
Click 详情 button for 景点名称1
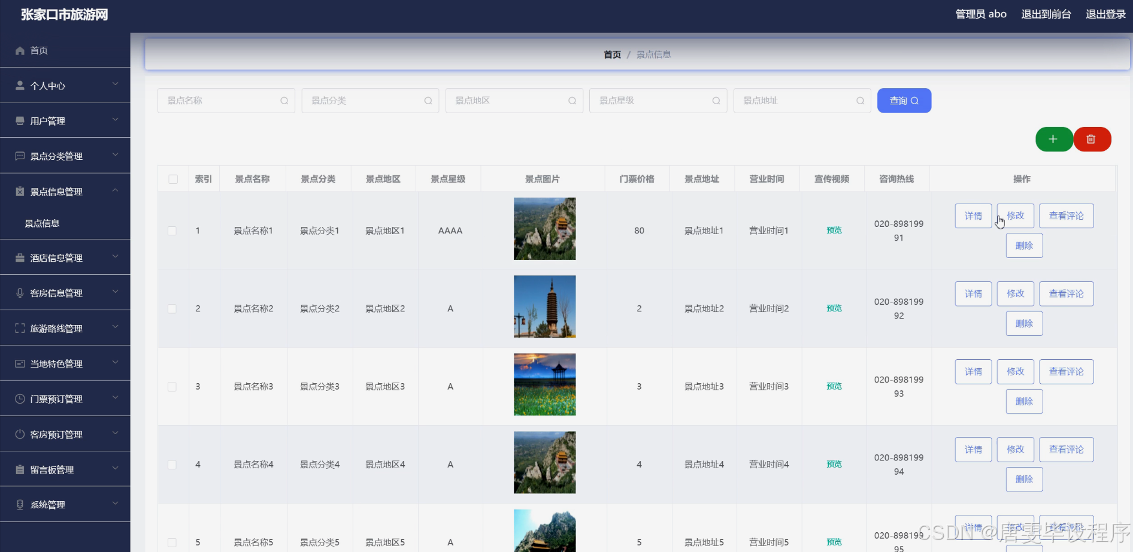pyautogui.click(x=973, y=216)
